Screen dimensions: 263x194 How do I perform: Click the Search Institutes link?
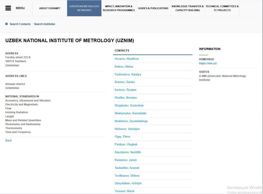click(x=44, y=24)
